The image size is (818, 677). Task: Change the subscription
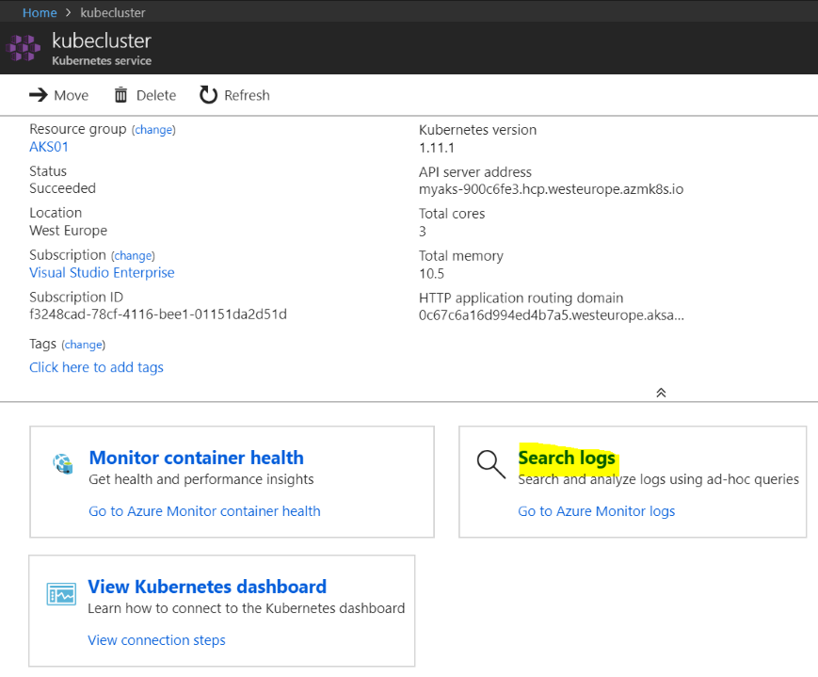coord(133,256)
